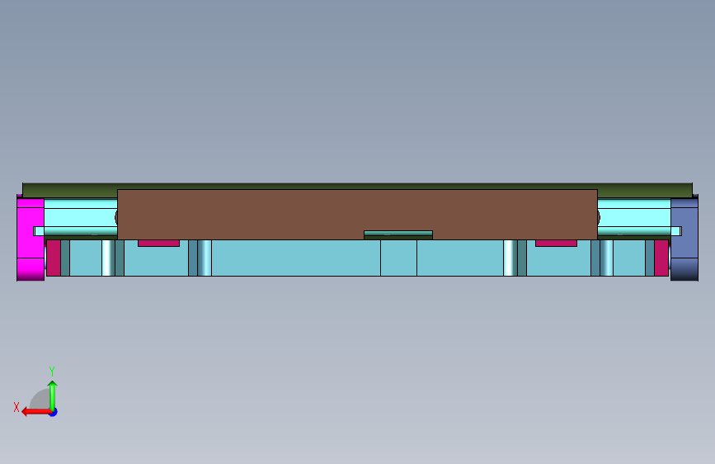
Task: Select the small green plate under brown block
Action: point(398,234)
